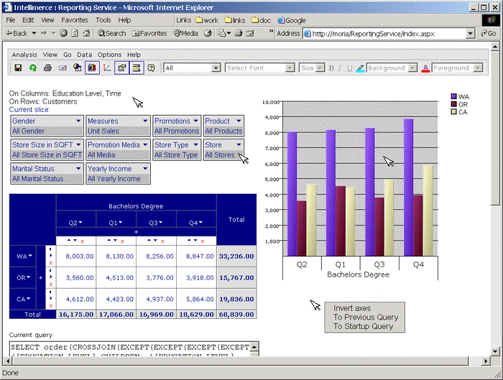This screenshot has height=380, width=503.
Task: Click the red x under Q4 column
Action: (203, 241)
